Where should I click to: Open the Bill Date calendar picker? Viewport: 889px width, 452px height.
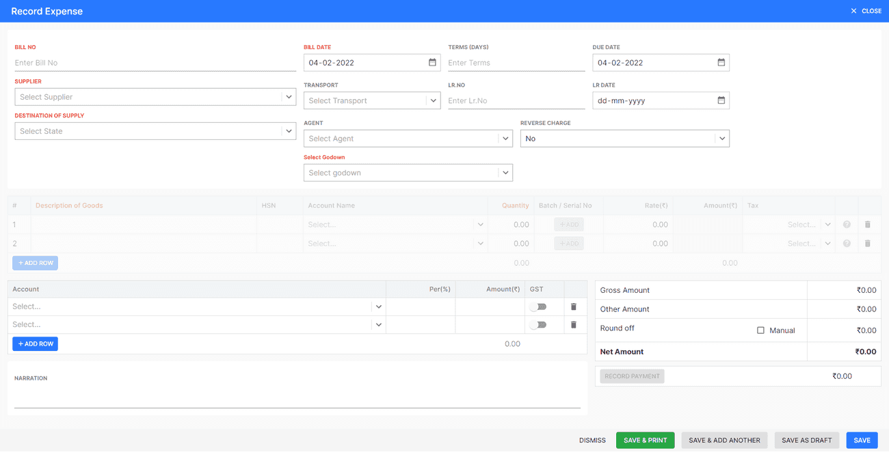[x=432, y=62]
